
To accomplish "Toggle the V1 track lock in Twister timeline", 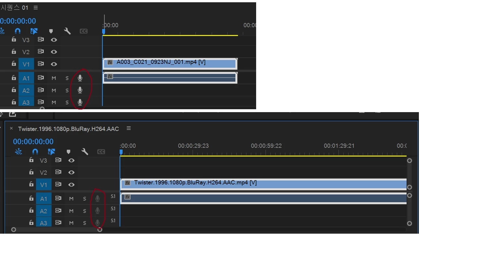I will (x=31, y=184).
